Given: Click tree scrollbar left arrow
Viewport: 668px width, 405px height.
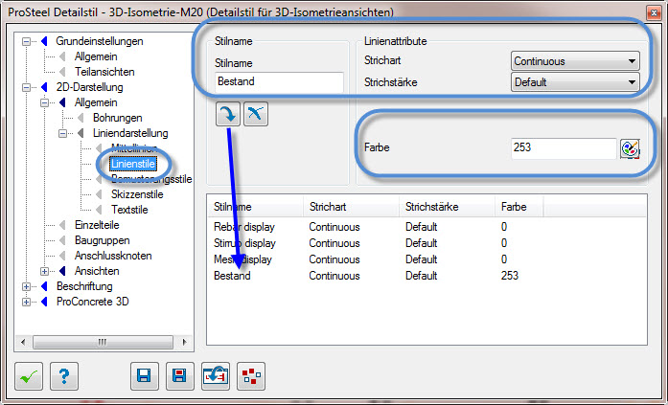Looking at the screenshot, I should 23,342.
